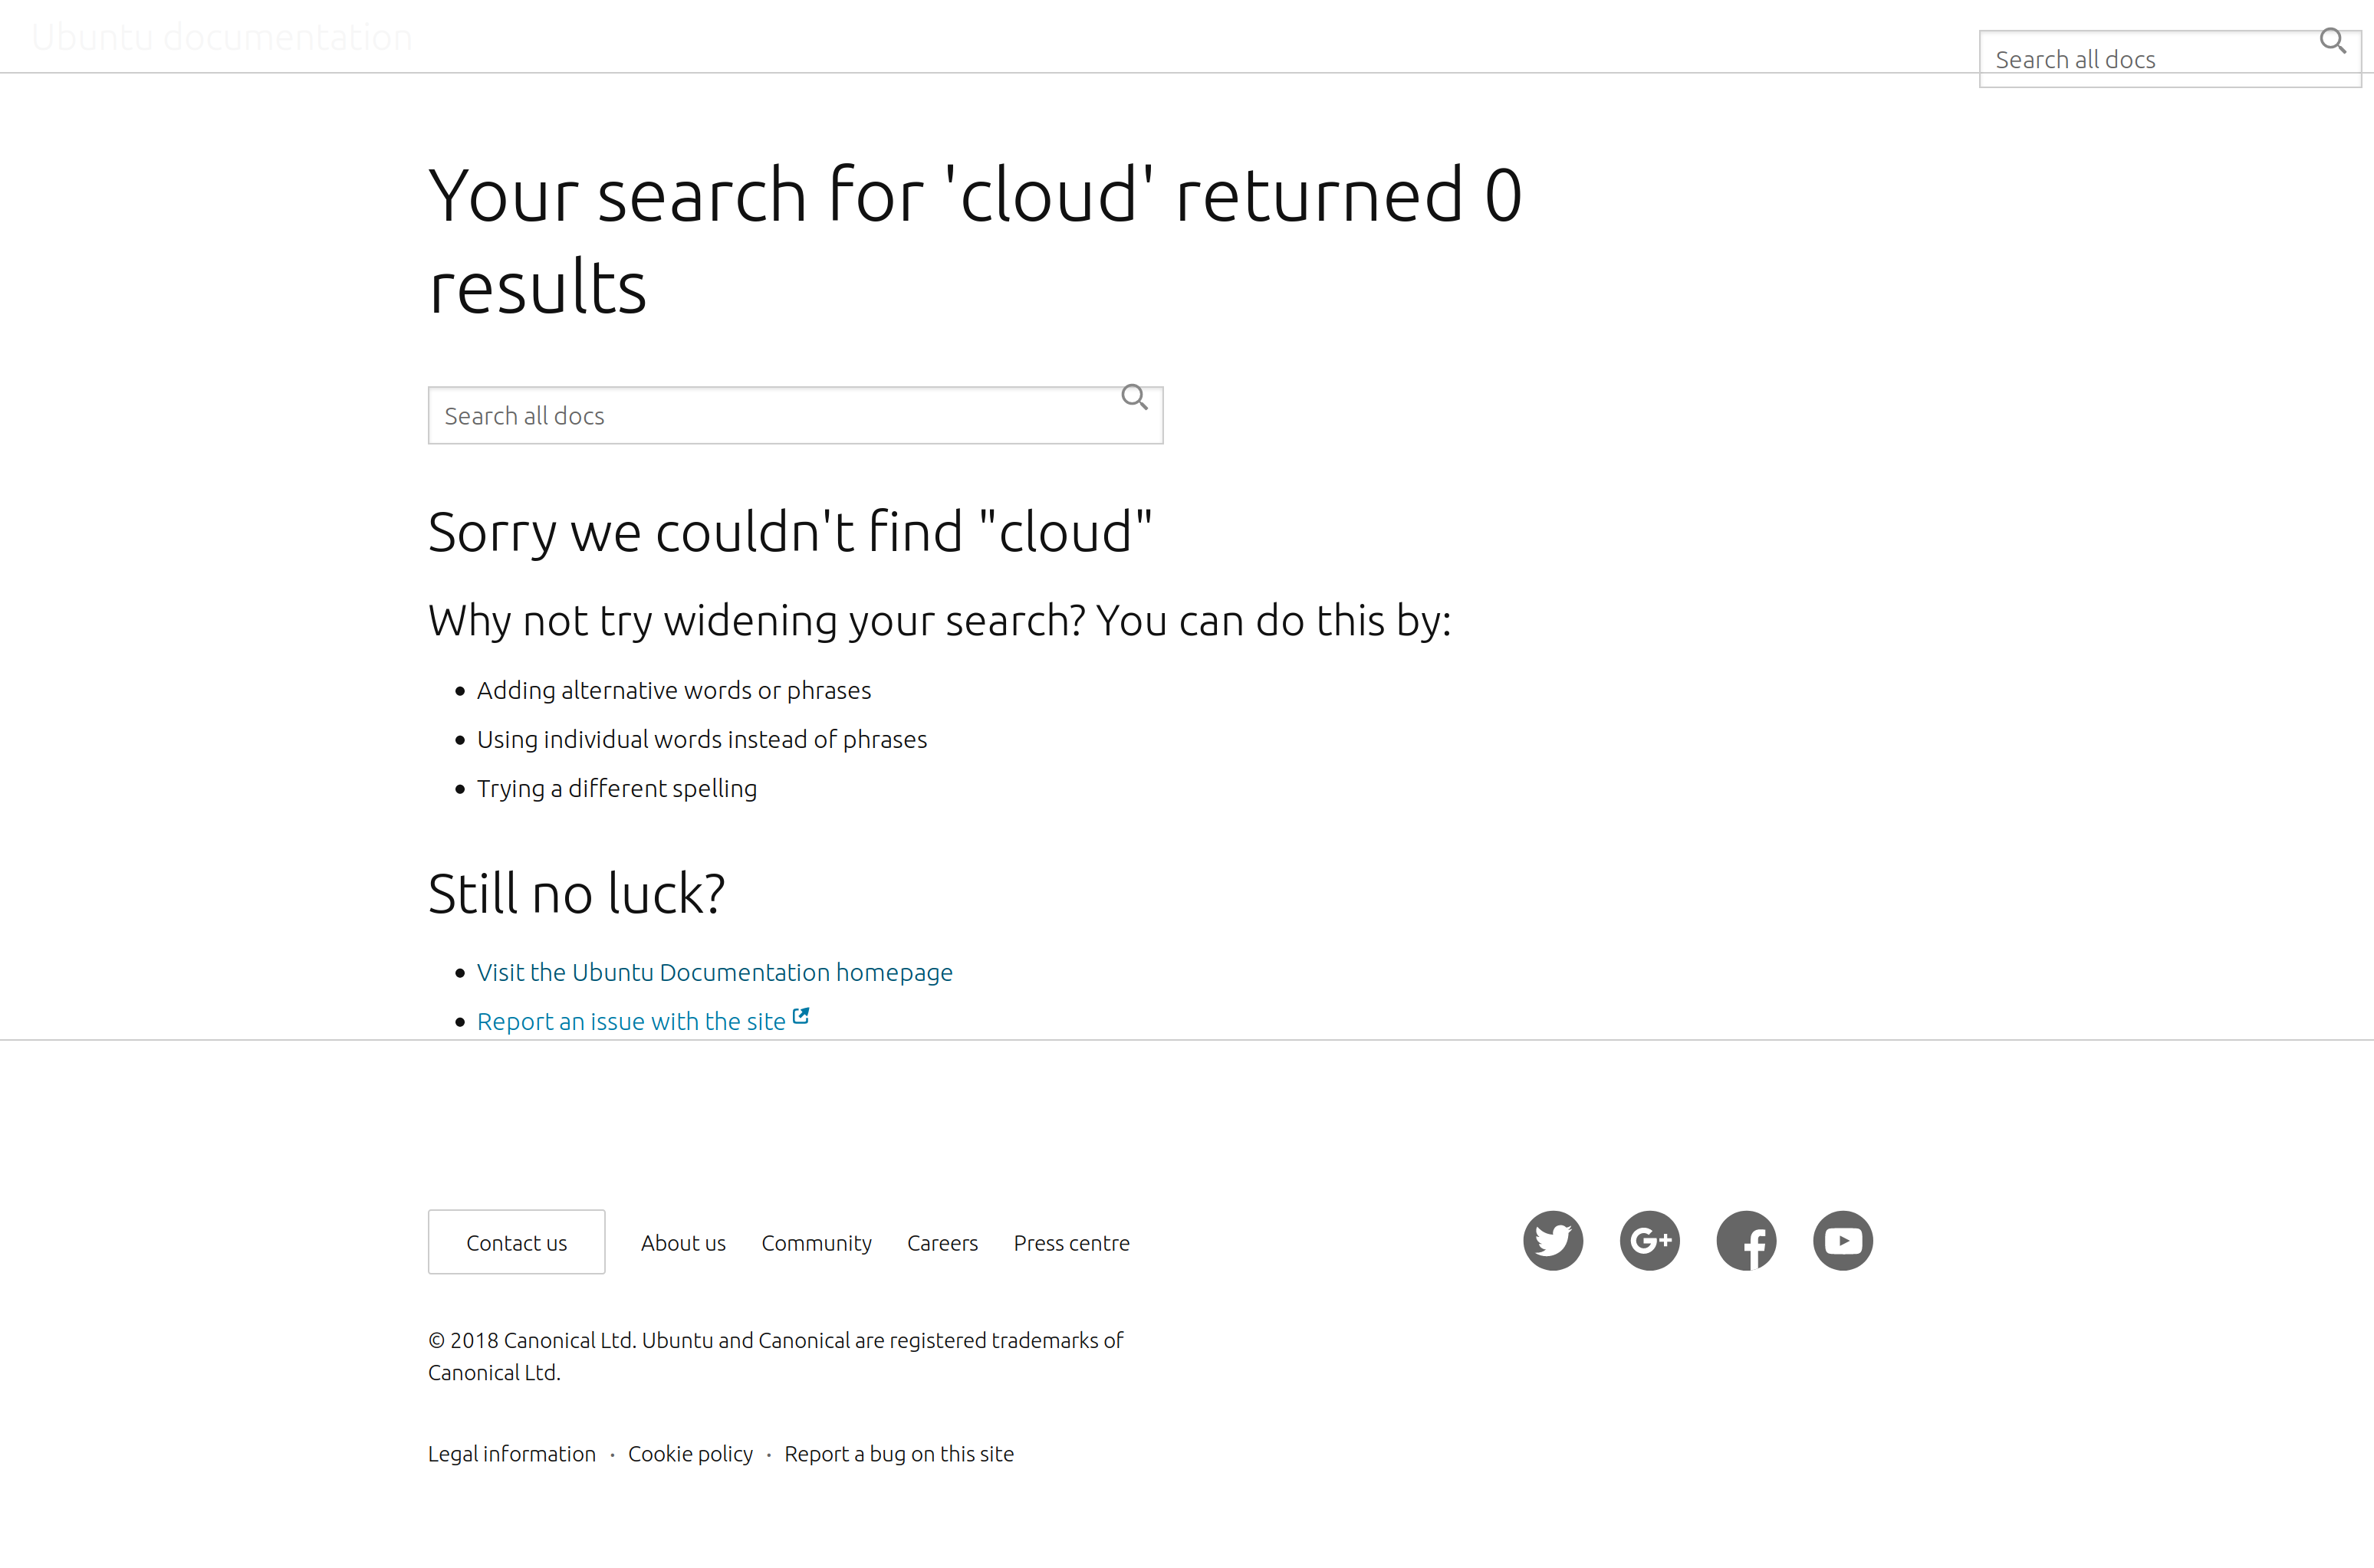The width and height of the screenshot is (2374, 1568).
Task: Open Canonical's Google+ page
Action: 1649,1240
